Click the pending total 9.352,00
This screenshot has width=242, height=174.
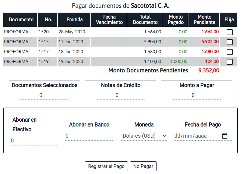(x=209, y=71)
